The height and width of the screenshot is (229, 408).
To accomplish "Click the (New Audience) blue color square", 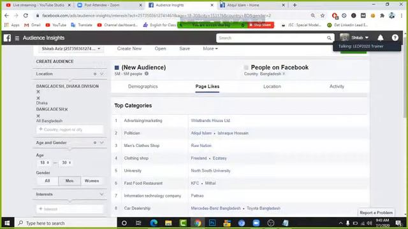I will pyautogui.click(x=117, y=67).
